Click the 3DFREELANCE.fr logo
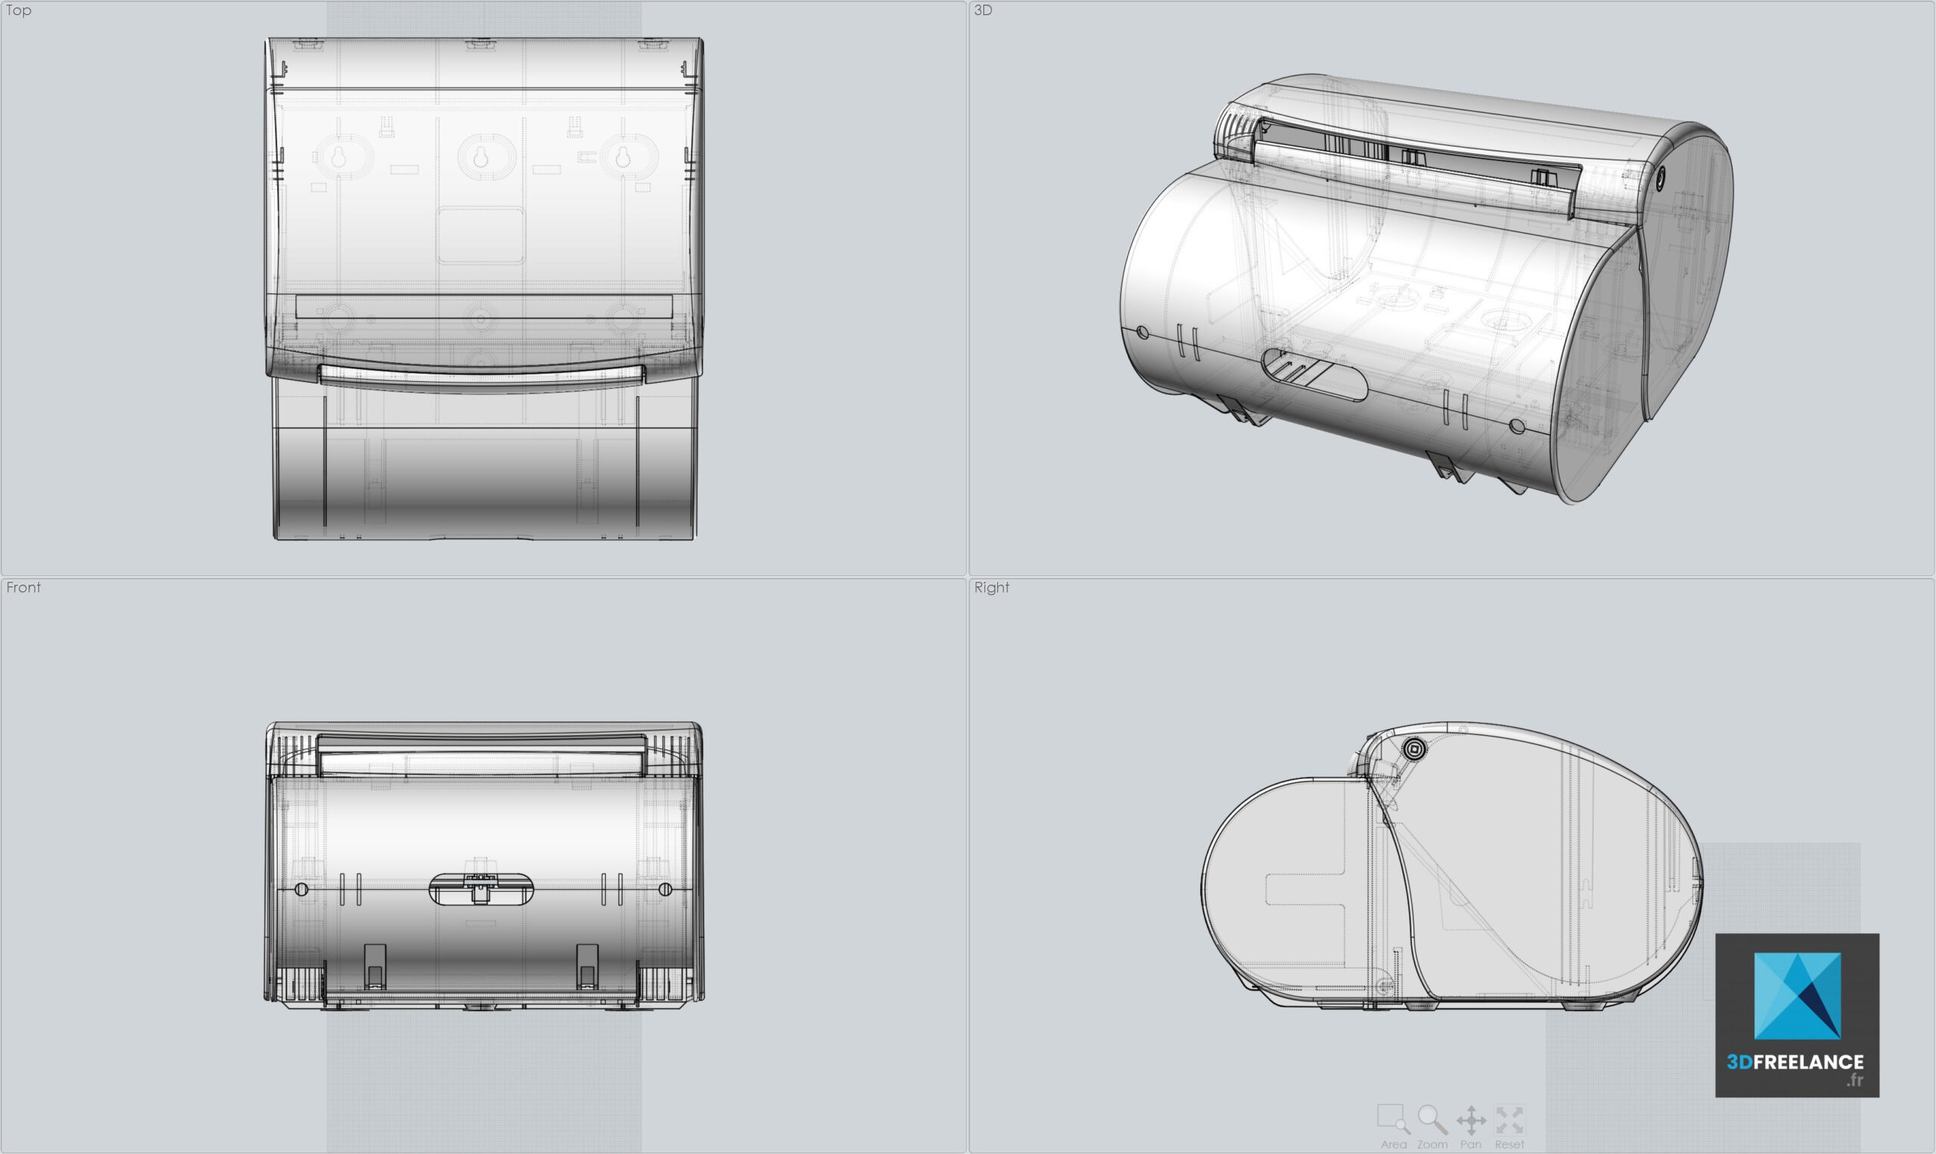The width and height of the screenshot is (1936, 1154). click(x=1797, y=1015)
